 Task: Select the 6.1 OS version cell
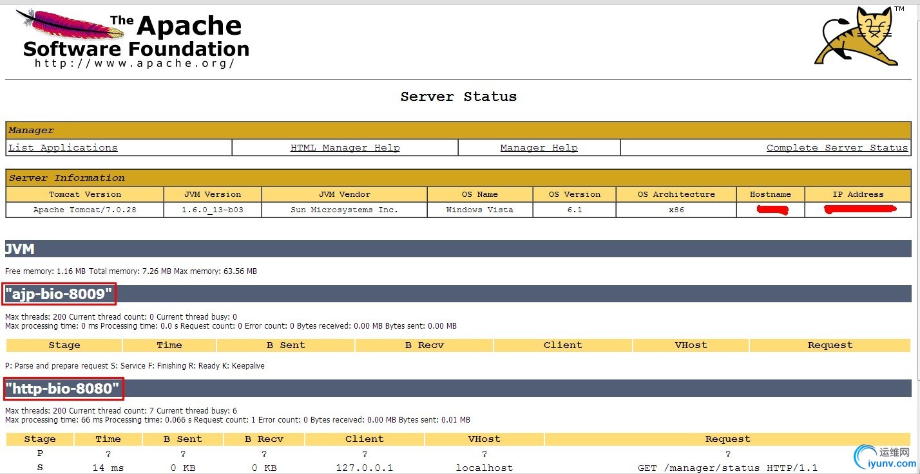(575, 210)
